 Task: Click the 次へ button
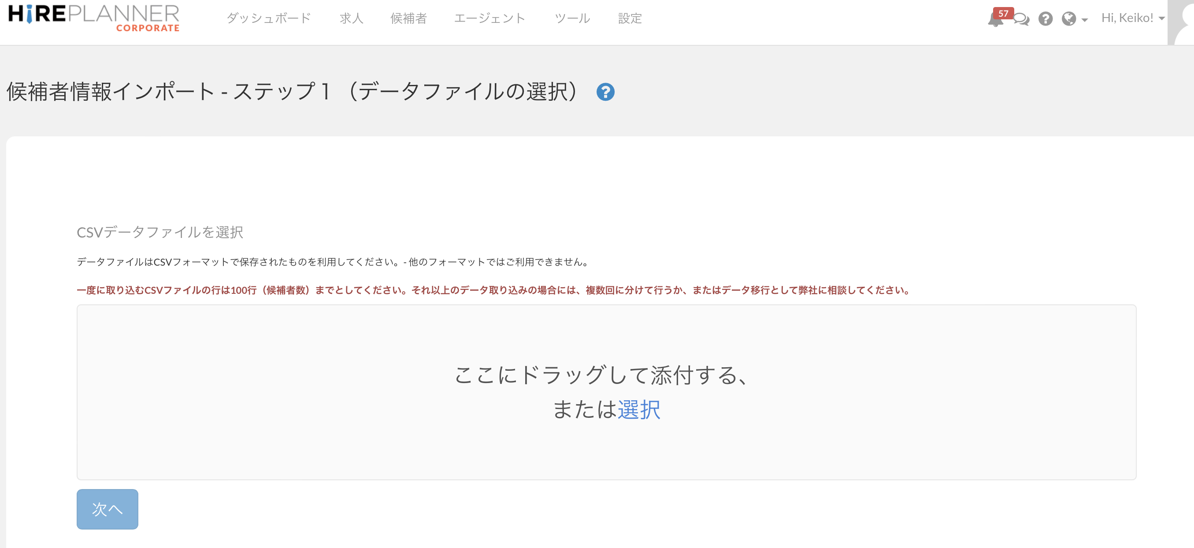pyautogui.click(x=107, y=509)
